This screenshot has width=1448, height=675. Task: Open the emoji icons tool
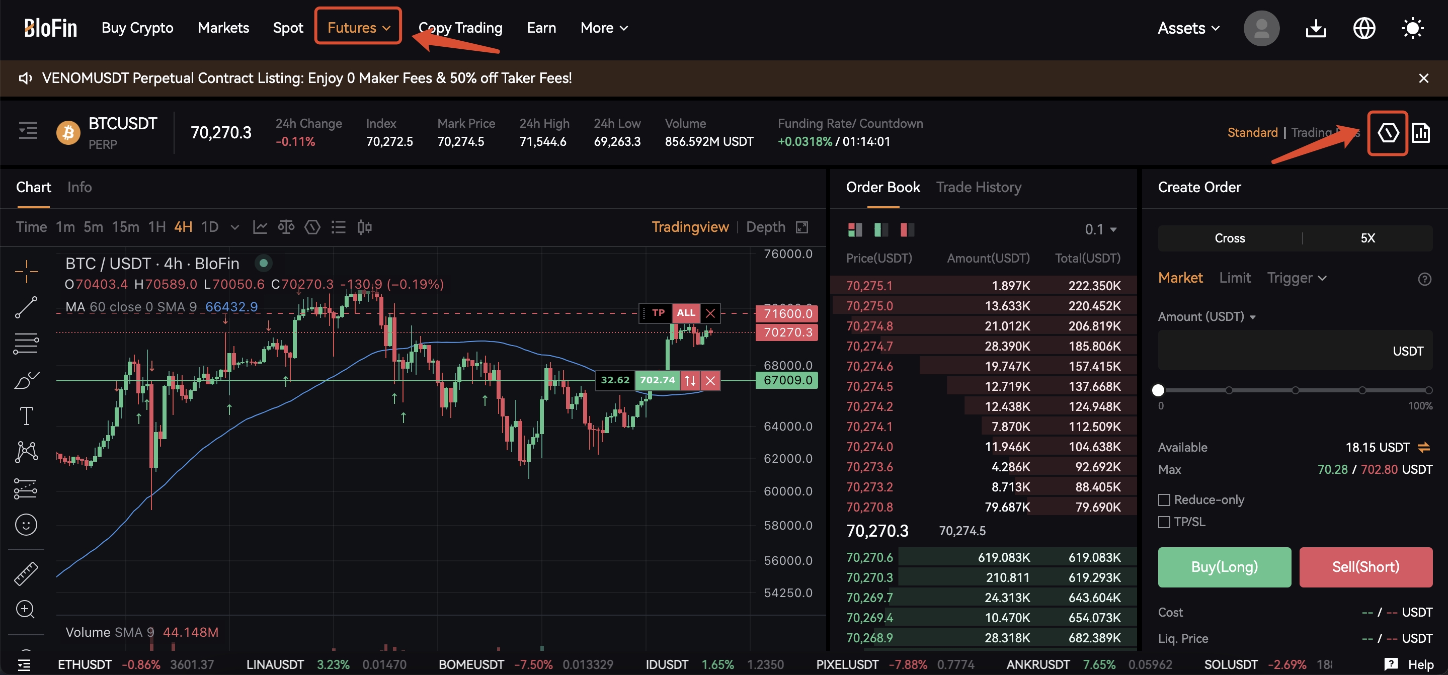pos(27,525)
